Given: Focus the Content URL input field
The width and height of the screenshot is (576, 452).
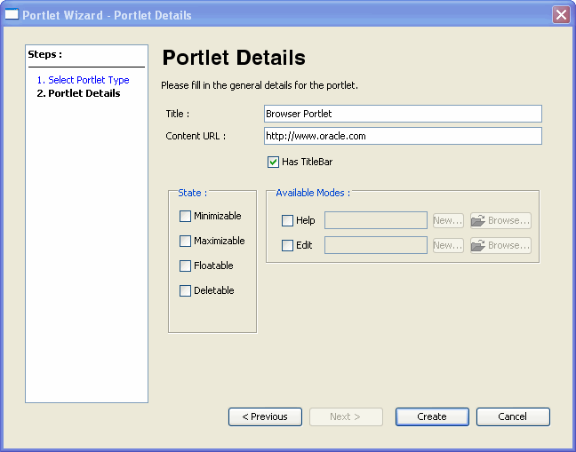Looking at the screenshot, I should pyautogui.click(x=403, y=136).
